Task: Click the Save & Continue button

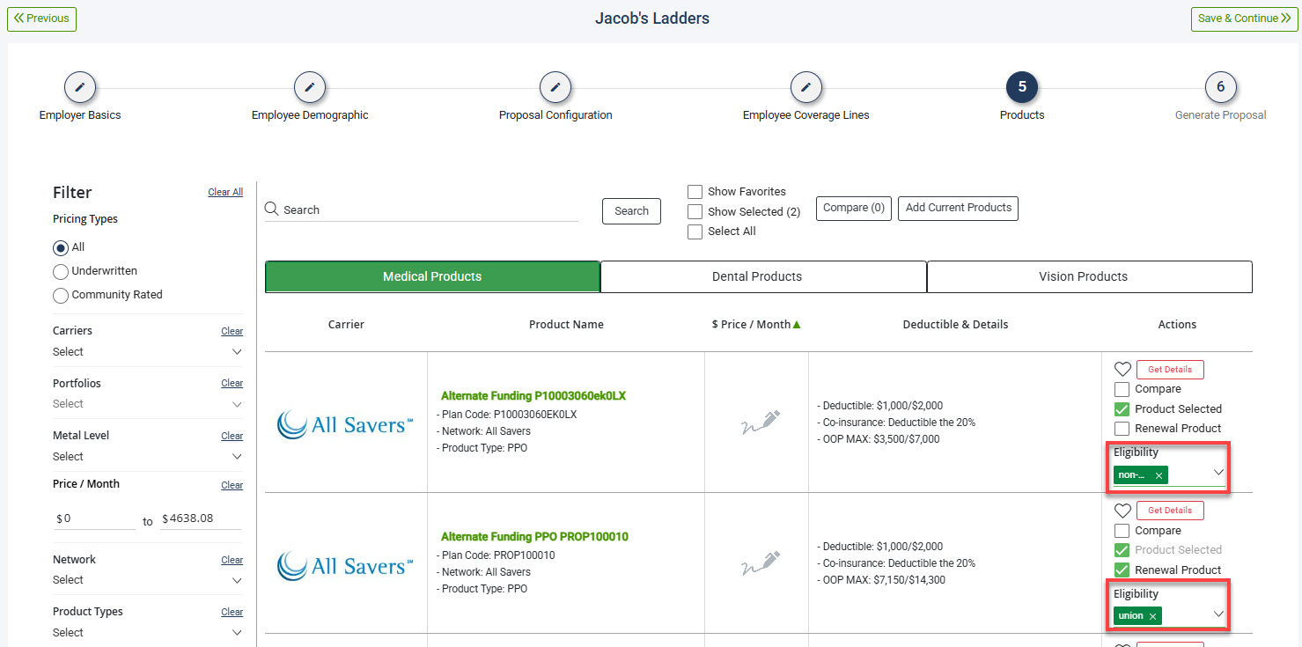Action: click(1244, 18)
